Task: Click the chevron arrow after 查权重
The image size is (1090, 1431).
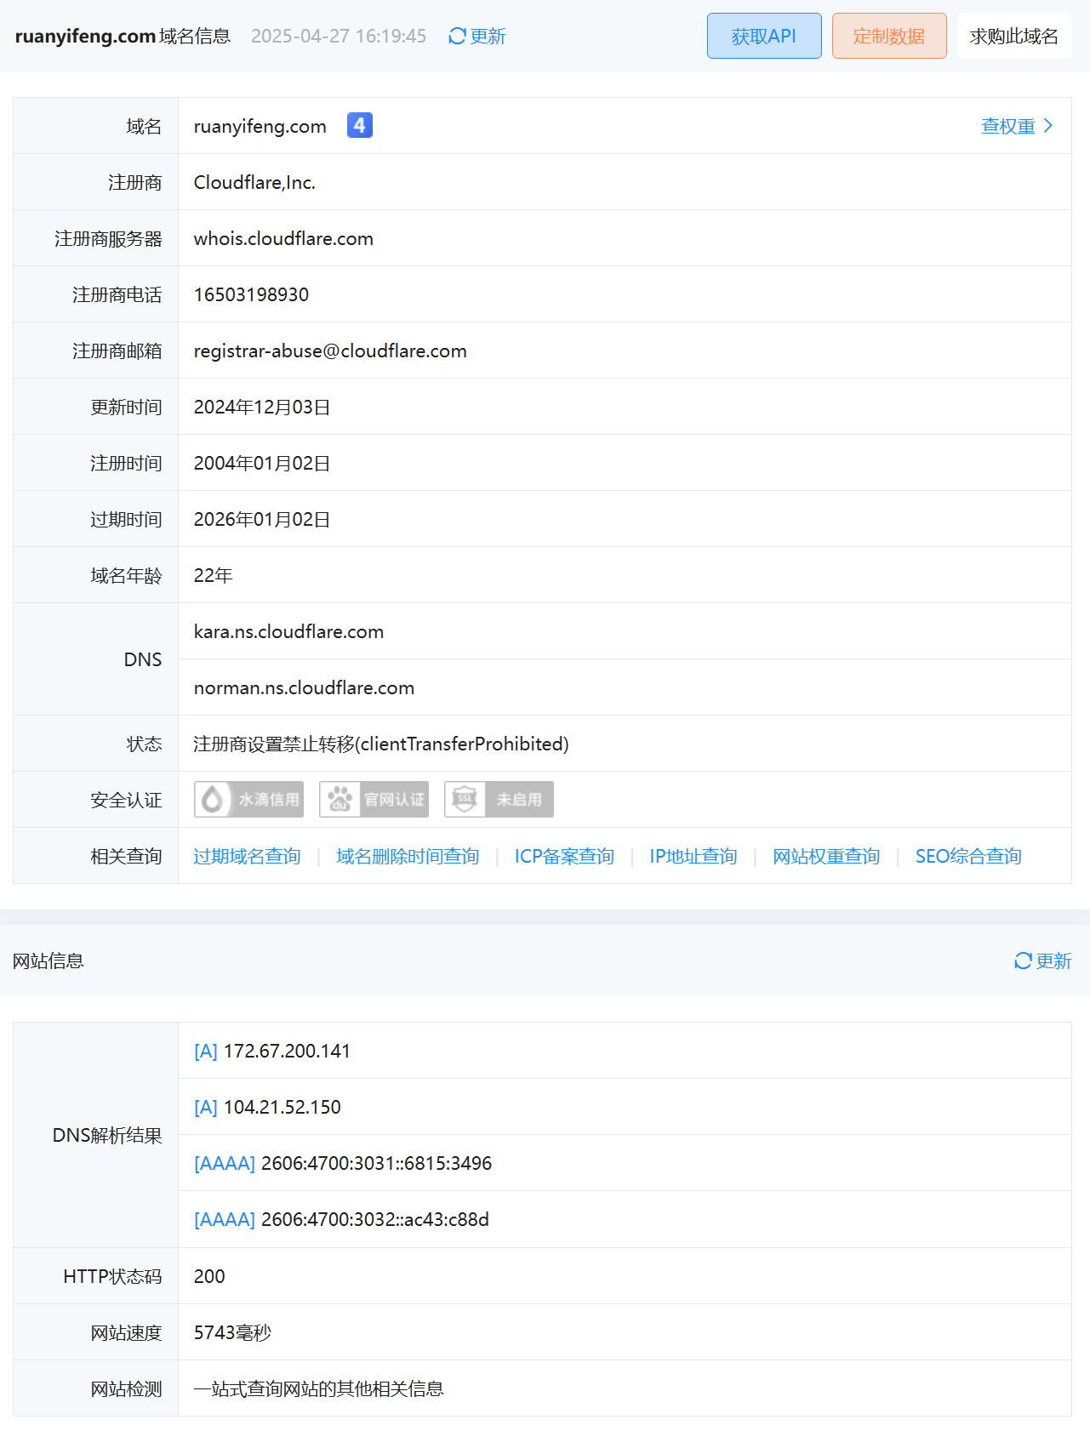Action: (1048, 126)
